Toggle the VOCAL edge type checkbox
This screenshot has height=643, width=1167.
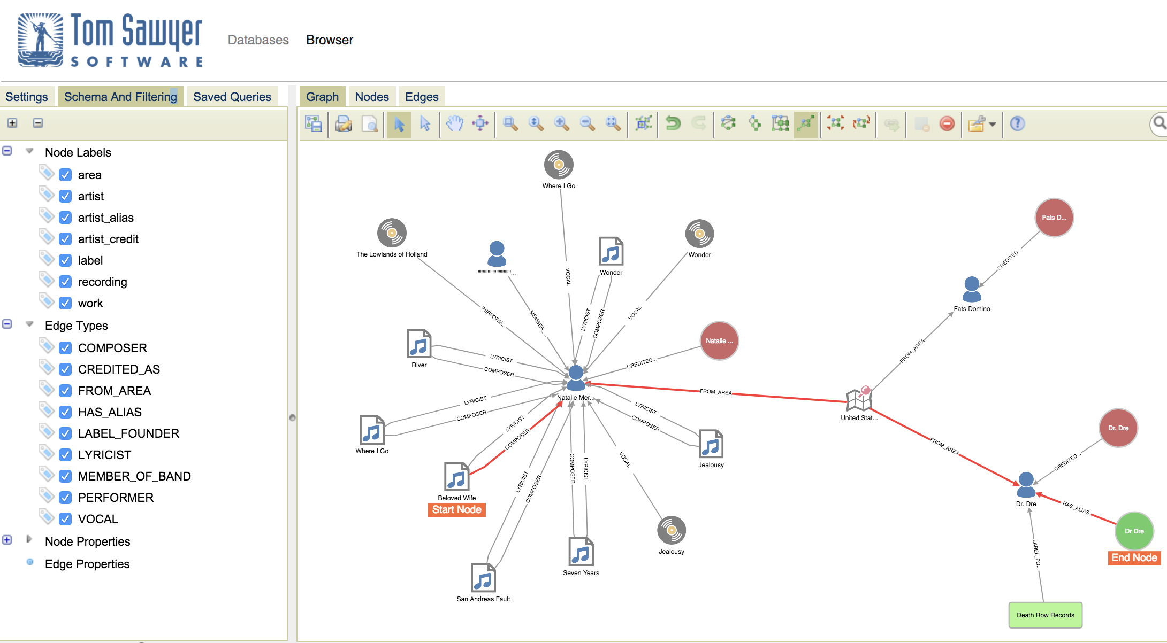click(x=65, y=519)
